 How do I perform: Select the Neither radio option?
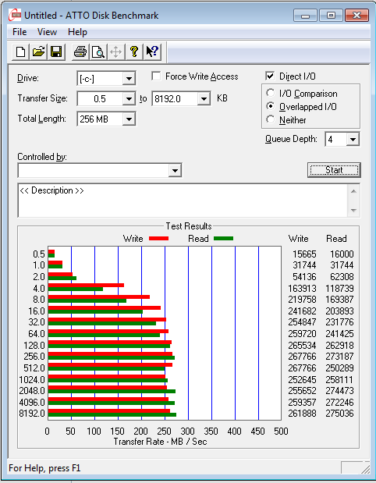click(x=271, y=119)
